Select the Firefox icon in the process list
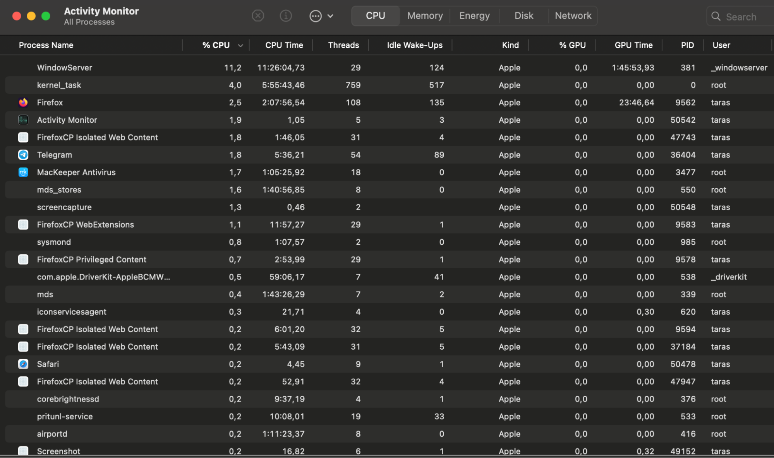This screenshot has height=458, width=774. (23, 103)
